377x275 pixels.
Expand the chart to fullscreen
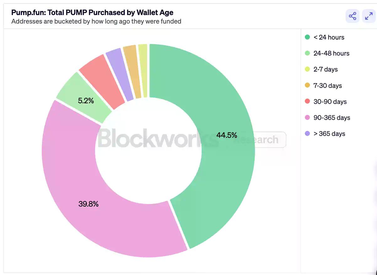pyautogui.click(x=369, y=16)
